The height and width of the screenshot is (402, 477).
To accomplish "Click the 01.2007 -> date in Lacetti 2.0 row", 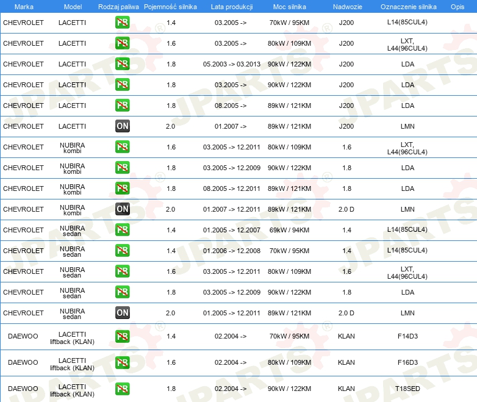I will (x=231, y=126).
